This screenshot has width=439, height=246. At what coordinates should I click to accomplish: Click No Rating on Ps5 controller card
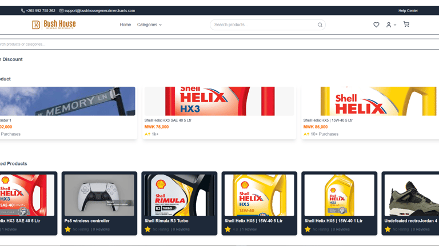tap(81, 229)
